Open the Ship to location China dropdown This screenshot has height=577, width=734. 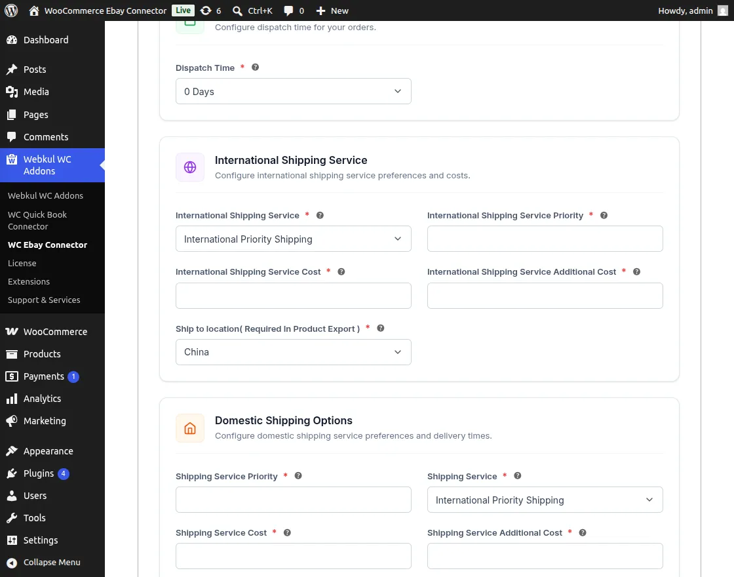[x=294, y=352]
